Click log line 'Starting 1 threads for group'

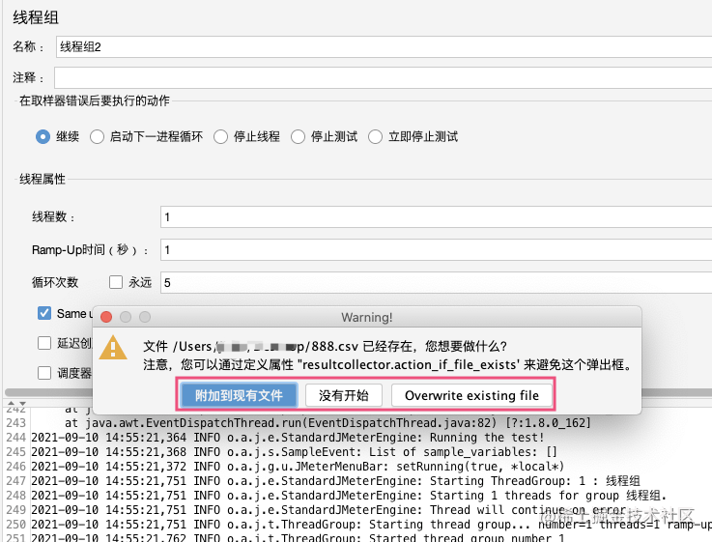click(349, 496)
